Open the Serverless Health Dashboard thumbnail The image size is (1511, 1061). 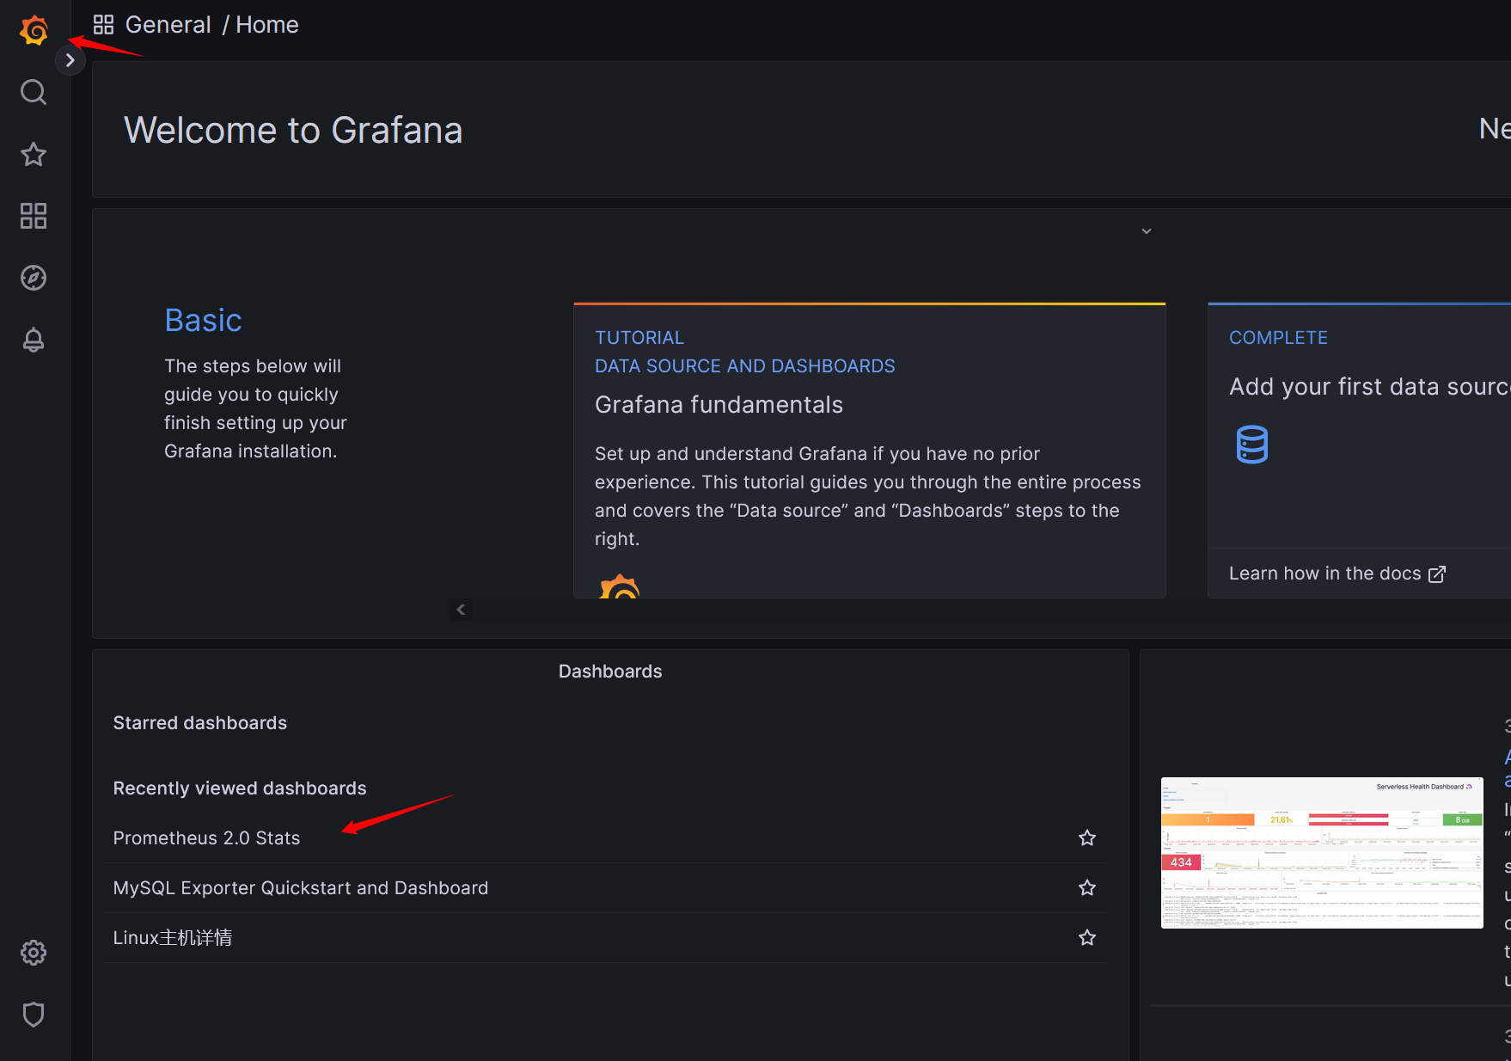point(1322,853)
